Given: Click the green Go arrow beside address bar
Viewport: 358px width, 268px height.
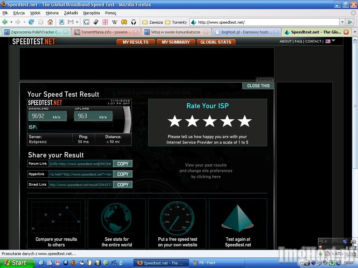Looking at the screenshot, I should click(x=350, y=22).
